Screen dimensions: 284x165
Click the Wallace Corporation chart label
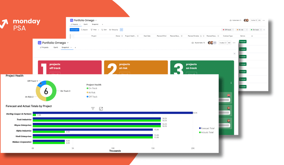tap(22, 142)
